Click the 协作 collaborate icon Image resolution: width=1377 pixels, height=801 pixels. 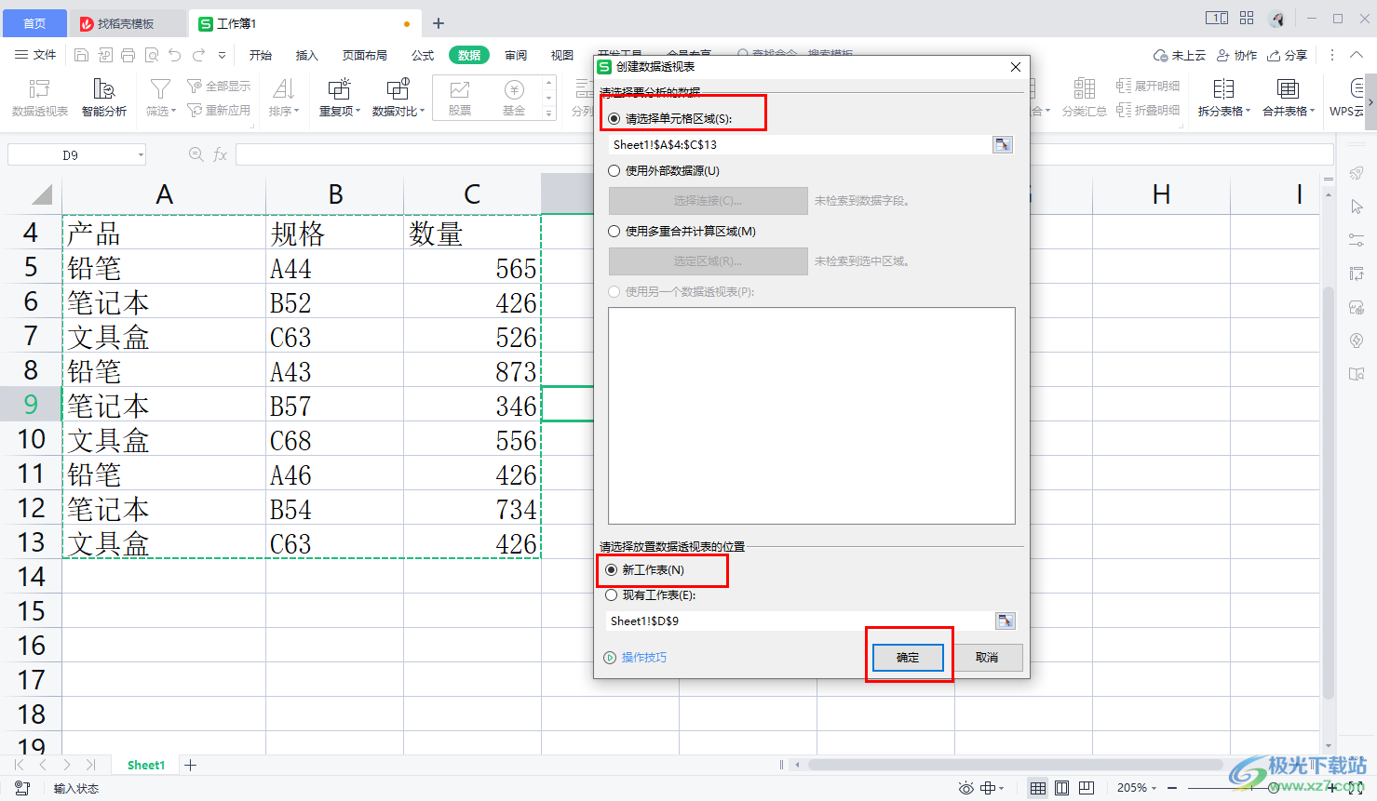tap(1236, 55)
